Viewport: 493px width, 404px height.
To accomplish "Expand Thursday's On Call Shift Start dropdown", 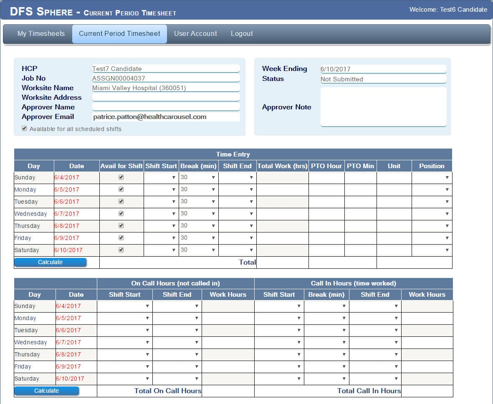I will click(x=124, y=354).
